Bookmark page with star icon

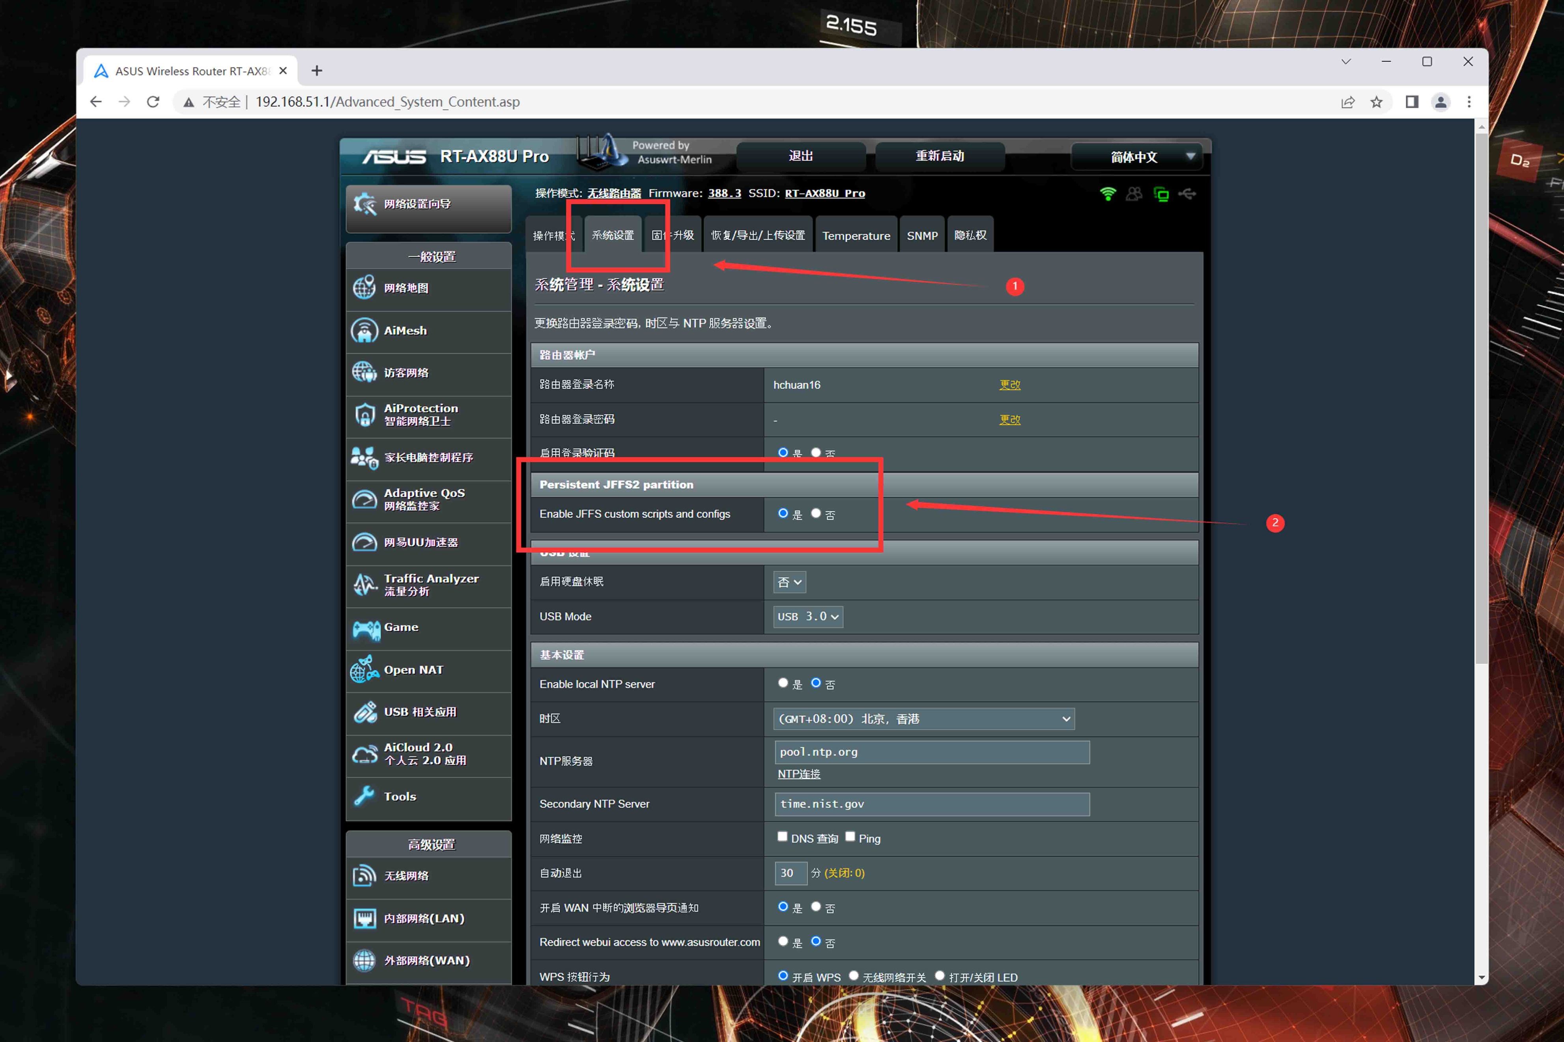[x=1376, y=102]
